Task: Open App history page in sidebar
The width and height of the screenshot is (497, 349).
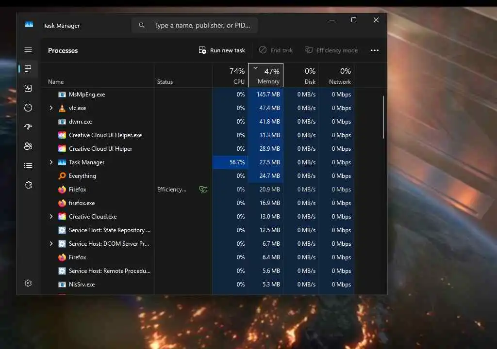Action: pyautogui.click(x=28, y=108)
